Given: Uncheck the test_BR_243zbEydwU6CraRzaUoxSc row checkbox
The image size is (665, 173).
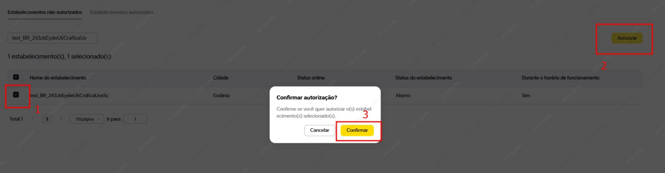Looking at the screenshot, I should tap(16, 95).
